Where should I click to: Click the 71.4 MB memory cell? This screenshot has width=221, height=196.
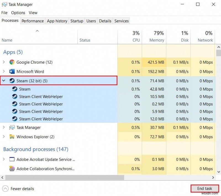(x=154, y=81)
